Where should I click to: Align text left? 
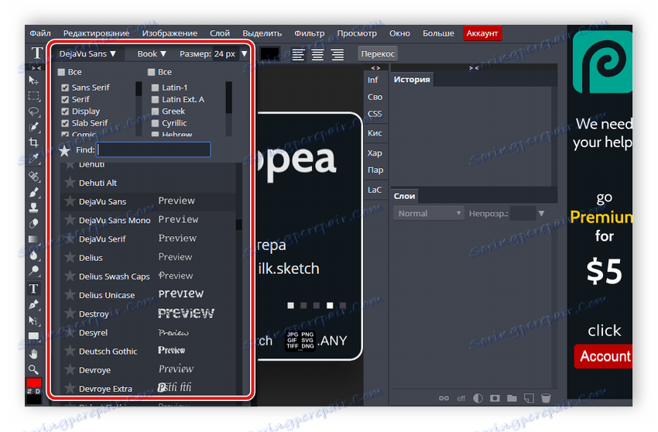pyautogui.click(x=298, y=54)
